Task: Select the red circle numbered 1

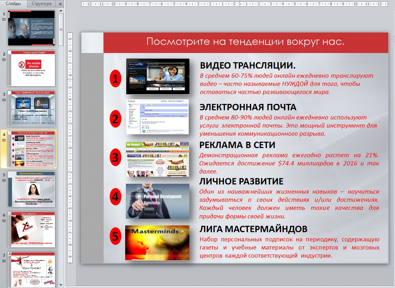Action: pos(115,78)
